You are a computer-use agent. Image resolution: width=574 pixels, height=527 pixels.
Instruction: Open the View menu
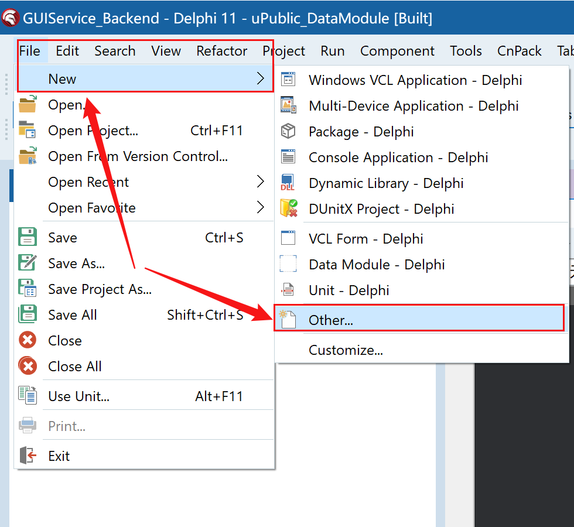166,51
